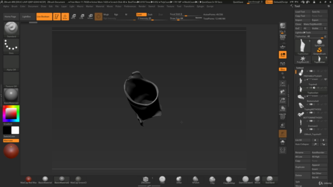
Task: Choose the Sphere3D tool
Action: [319, 43]
